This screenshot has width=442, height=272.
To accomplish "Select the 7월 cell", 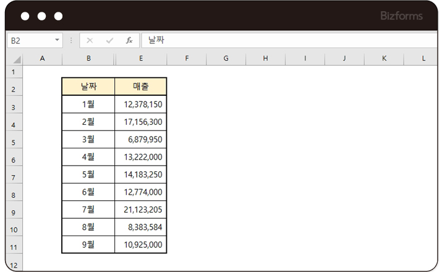I will pyautogui.click(x=88, y=209).
